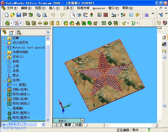Open the 插入(I) menu
168x132 pixels.
(54, 8)
